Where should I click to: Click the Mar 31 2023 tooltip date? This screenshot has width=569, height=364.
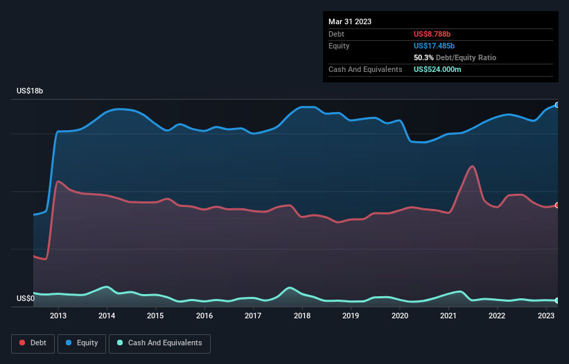350,21
